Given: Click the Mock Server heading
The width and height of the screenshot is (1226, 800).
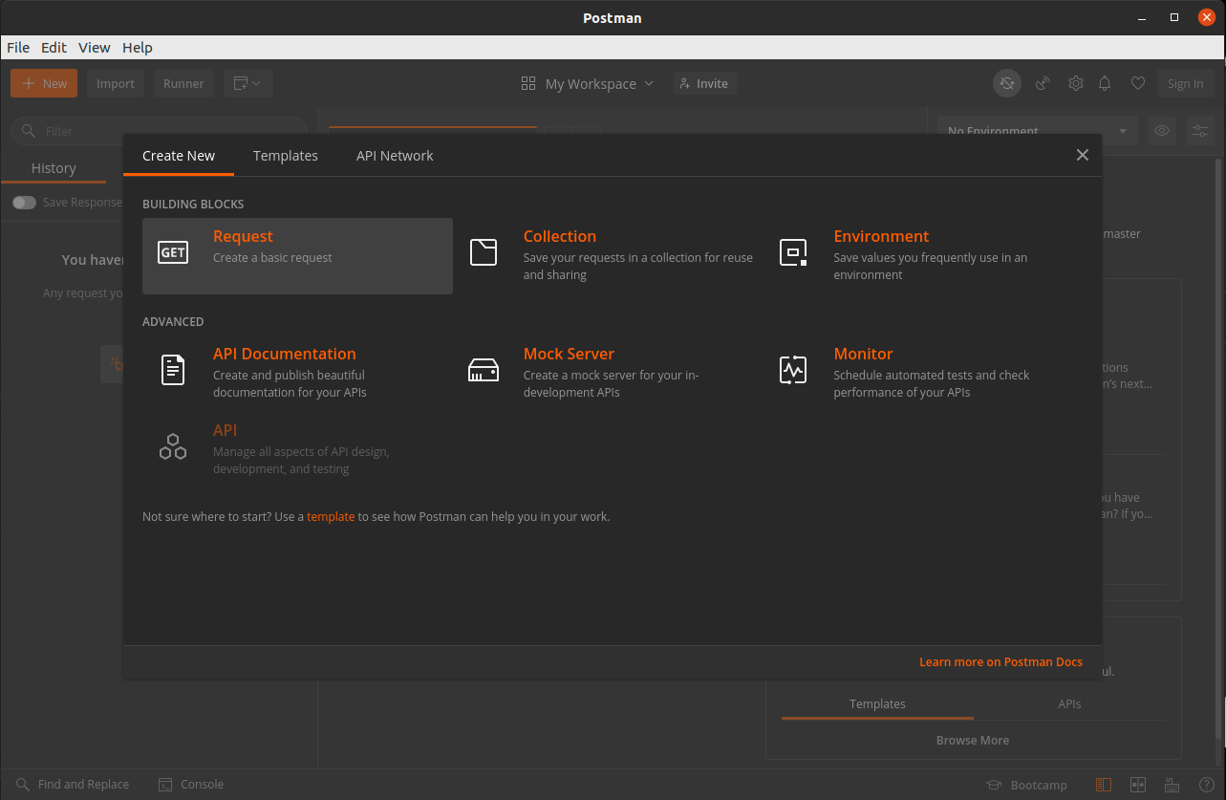Looking at the screenshot, I should pos(569,354).
